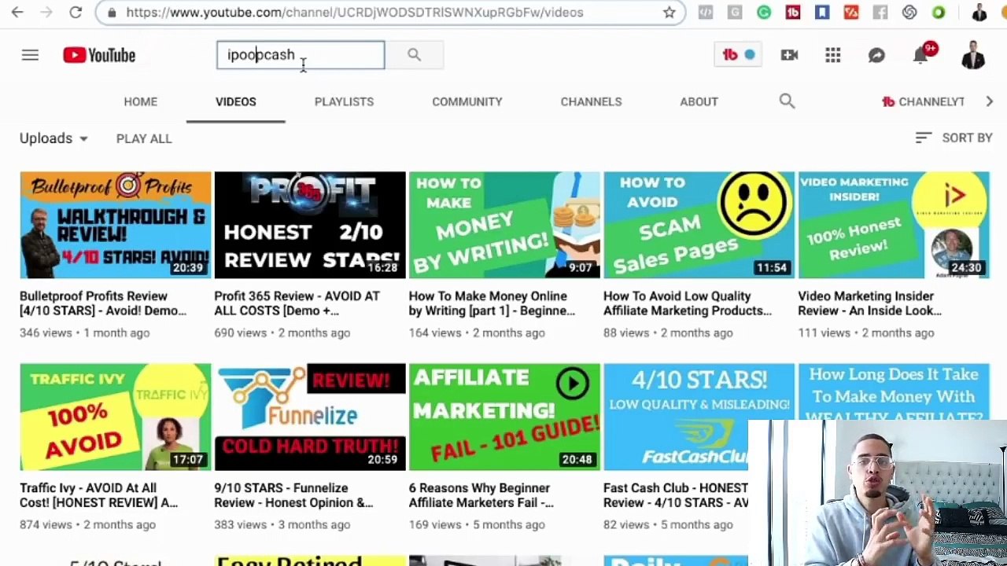Click '690 views · 2 months ago' text

click(x=282, y=333)
